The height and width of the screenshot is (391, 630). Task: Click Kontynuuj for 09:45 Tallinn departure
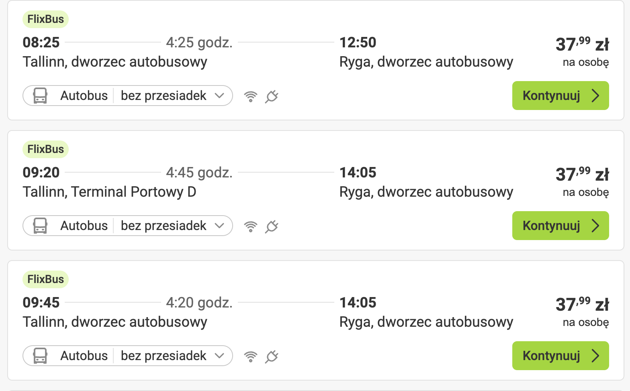pos(560,356)
